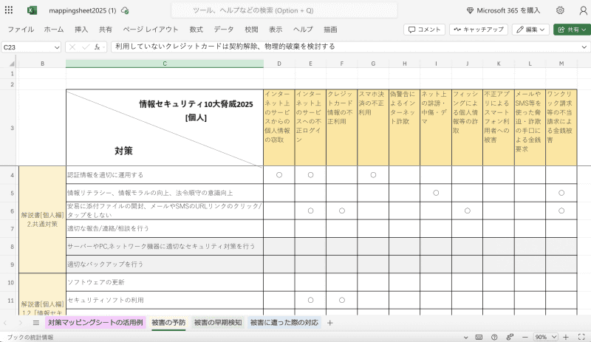Viewport: 591px width, 342px height.
Task: Click the 情報セキュリティ10大脅威2025 title cell
Action: click(165, 128)
